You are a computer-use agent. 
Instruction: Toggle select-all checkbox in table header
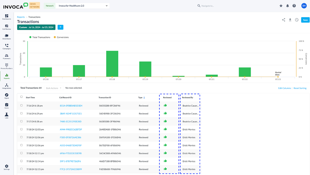point(21,97)
